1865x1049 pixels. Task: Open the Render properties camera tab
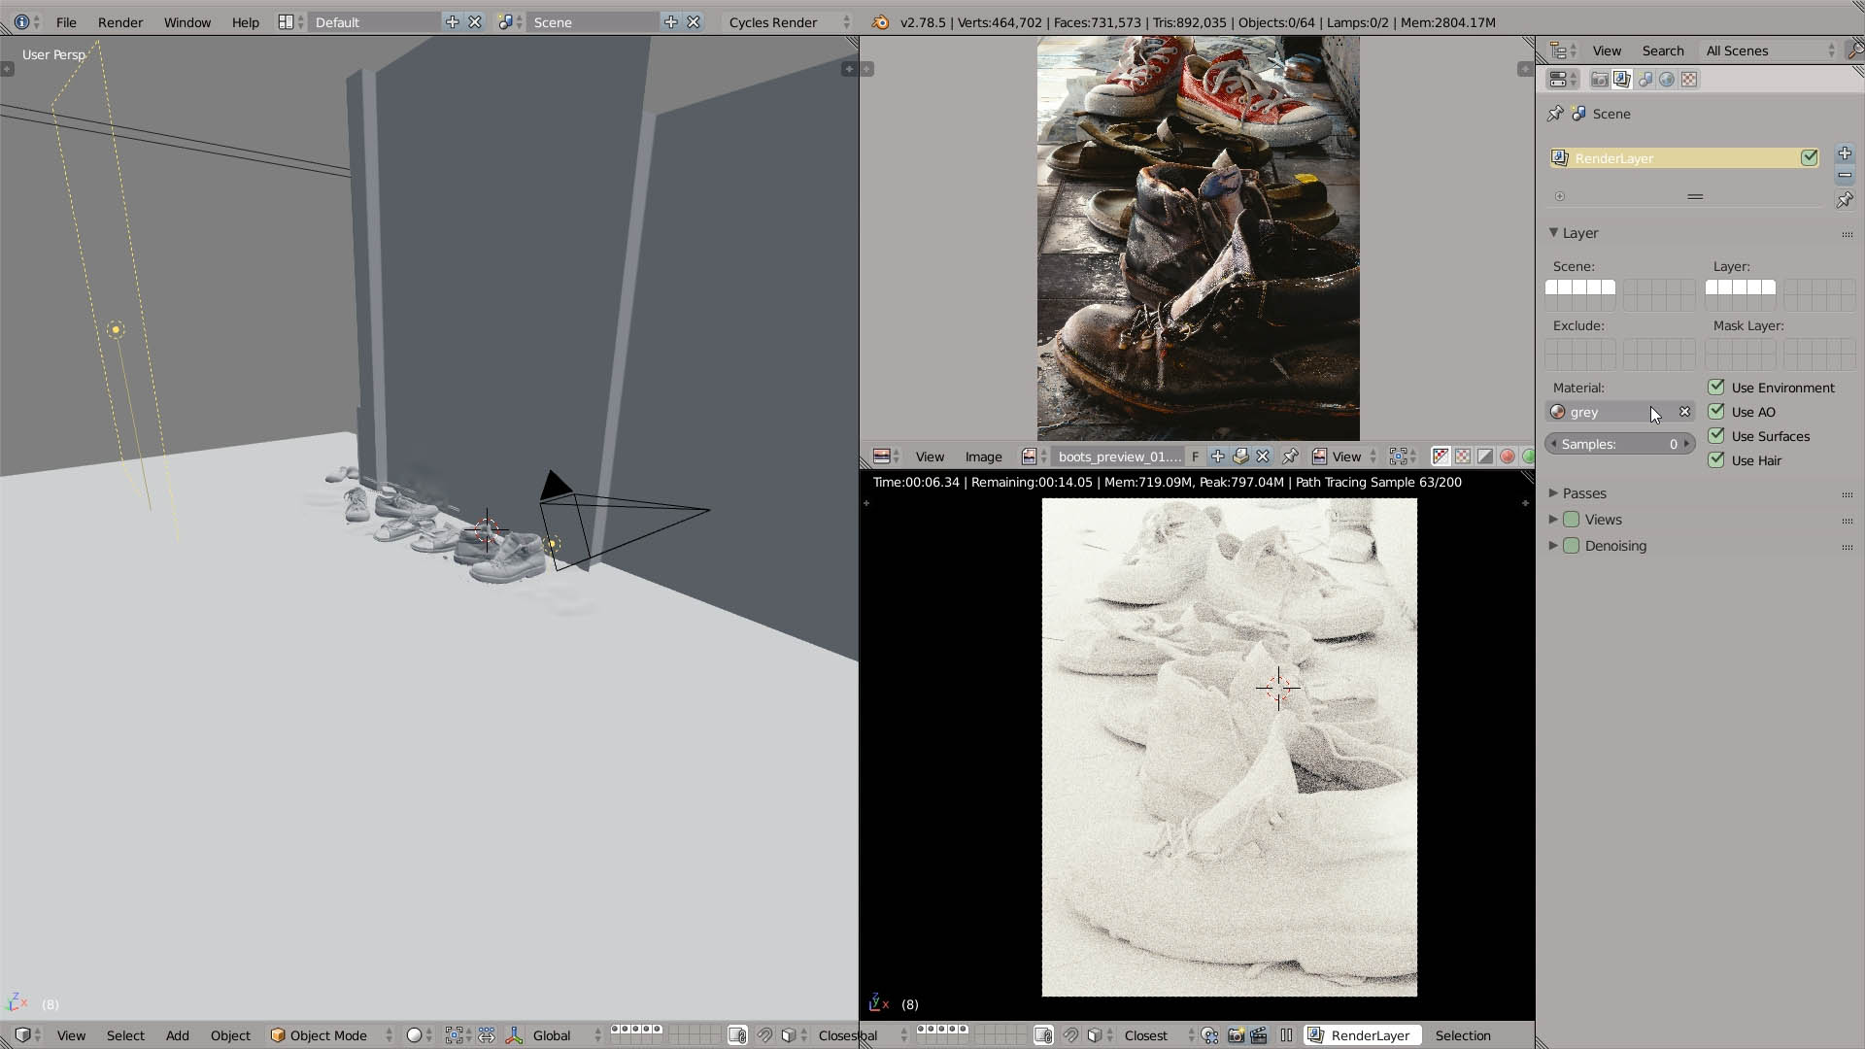pos(1599,80)
